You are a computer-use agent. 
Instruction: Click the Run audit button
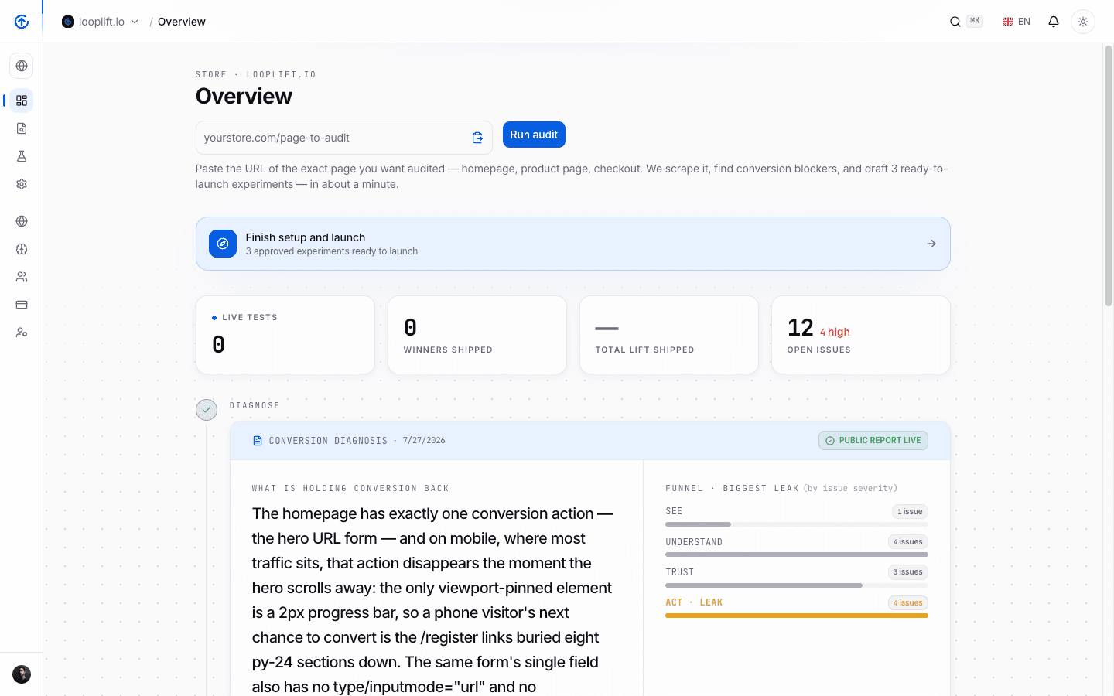click(534, 135)
